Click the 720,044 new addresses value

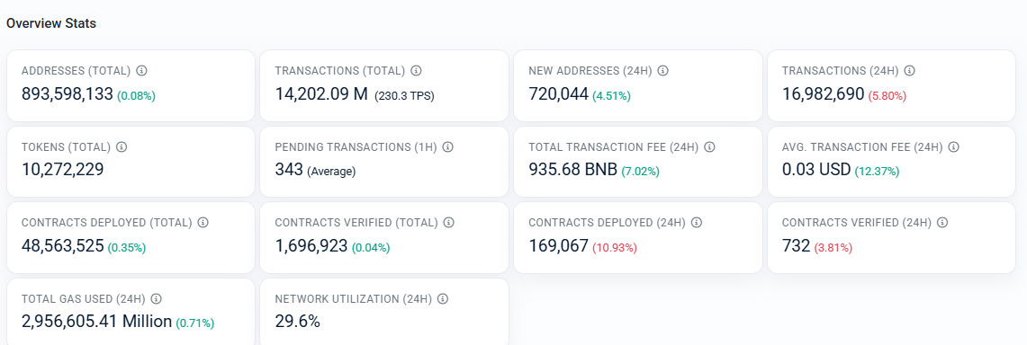coord(559,94)
